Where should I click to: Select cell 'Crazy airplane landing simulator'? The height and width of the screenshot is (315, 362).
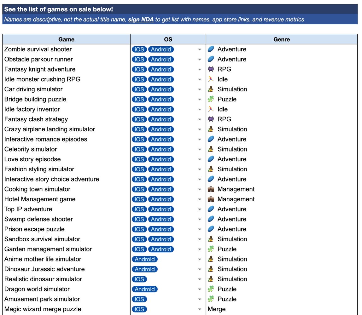point(67,129)
